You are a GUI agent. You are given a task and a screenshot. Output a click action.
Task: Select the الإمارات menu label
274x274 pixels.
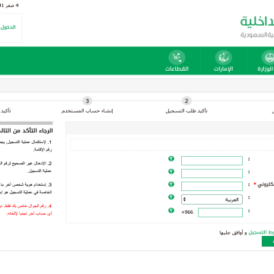pos(223,68)
